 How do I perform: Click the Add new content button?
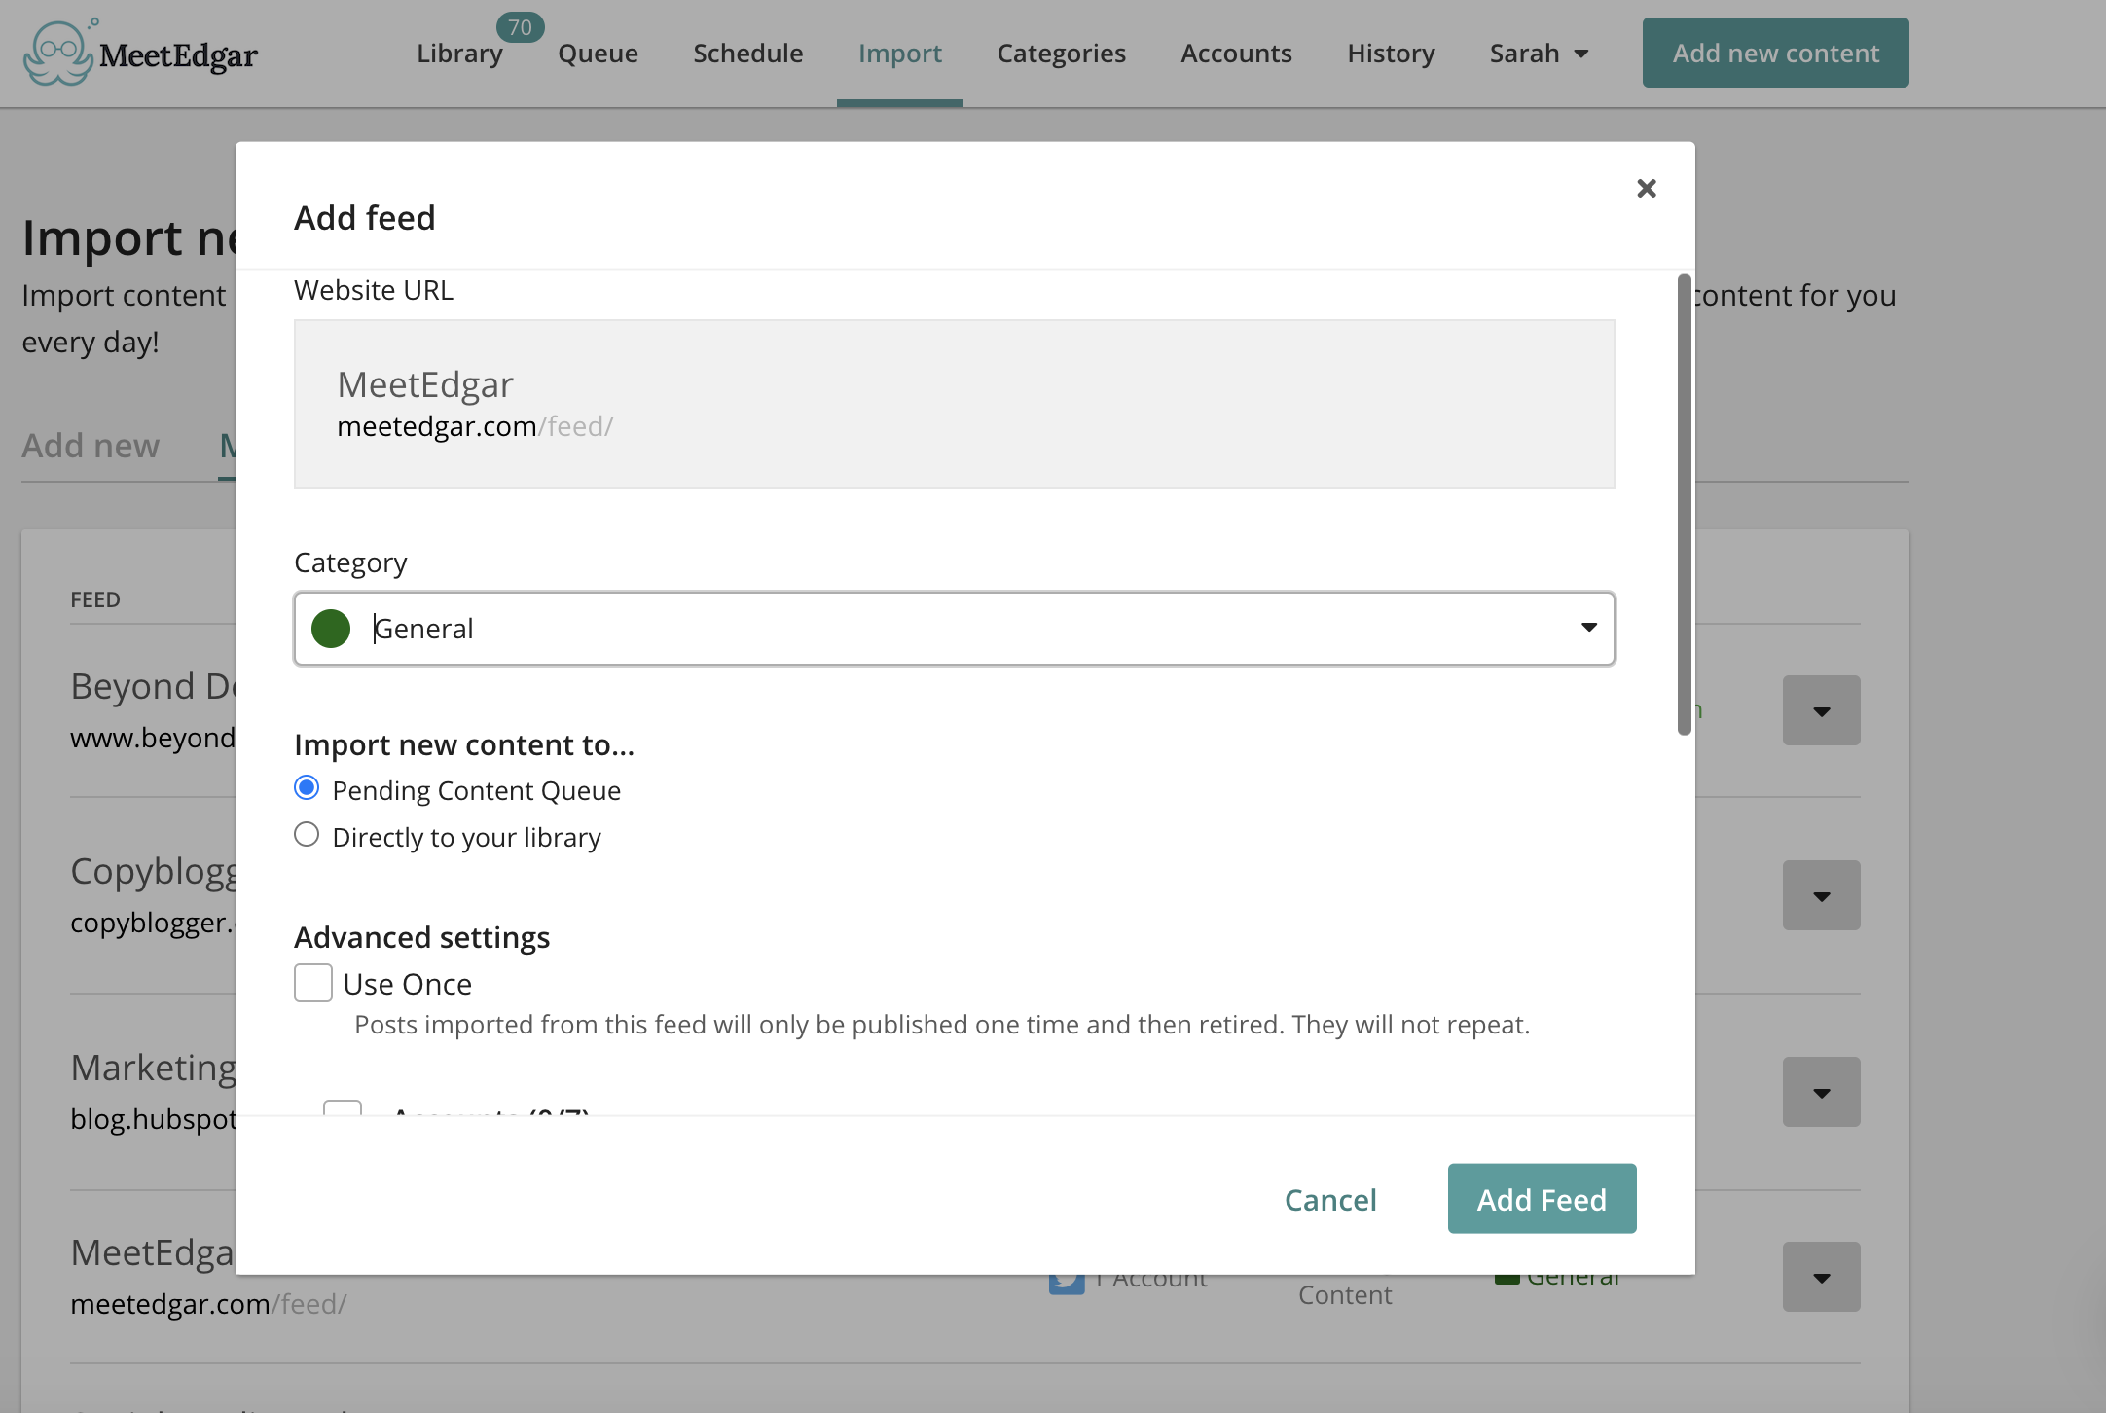coord(1775,53)
